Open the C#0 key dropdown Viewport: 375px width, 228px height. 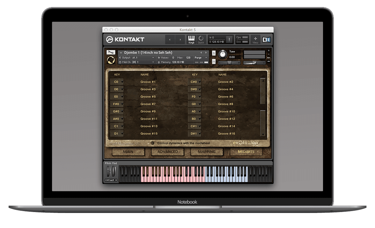[x=195, y=82]
